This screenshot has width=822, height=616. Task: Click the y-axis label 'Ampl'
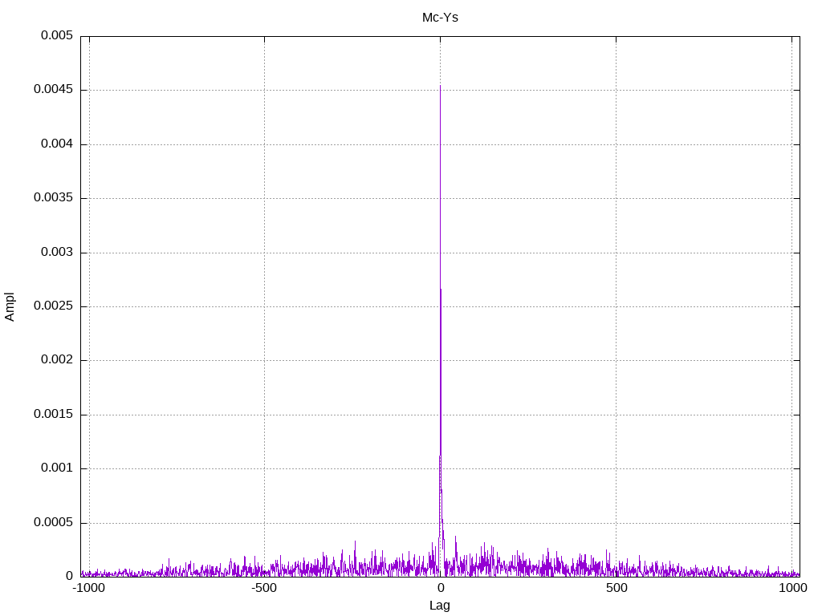coord(10,307)
